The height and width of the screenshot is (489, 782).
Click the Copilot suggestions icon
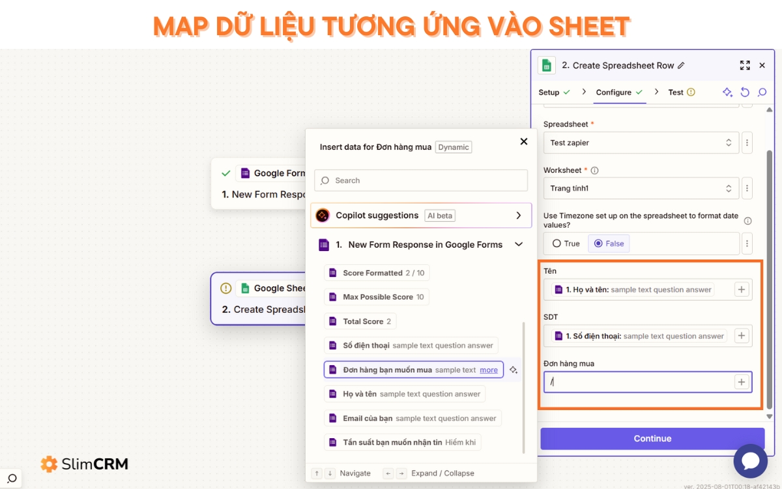323,215
